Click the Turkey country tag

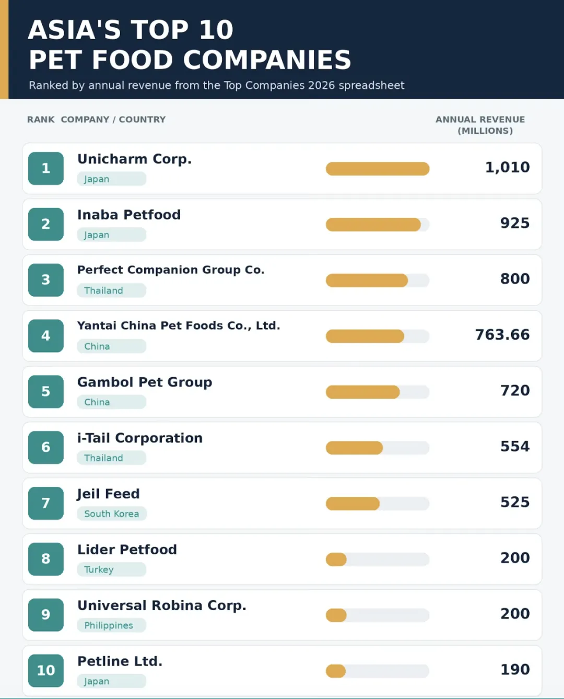pos(112,569)
